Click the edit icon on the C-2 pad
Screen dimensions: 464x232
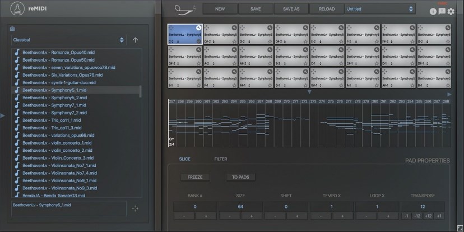[x=198, y=27]
